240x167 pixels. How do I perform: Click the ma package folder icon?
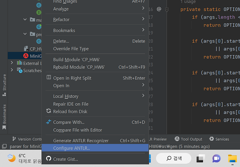click(32, 20)
